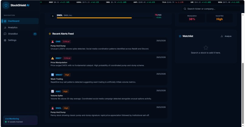This screenshot has width=245, height=127.
Task: Click the ShieldBot chat bubble icon
Action: (x=5, y=34)
